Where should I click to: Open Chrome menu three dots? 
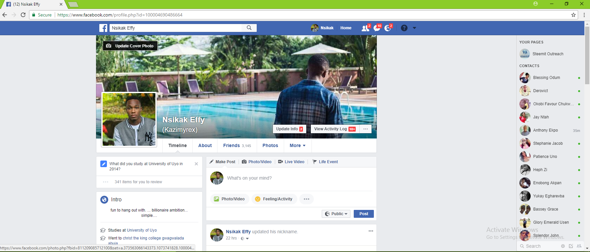pos(584,15)
